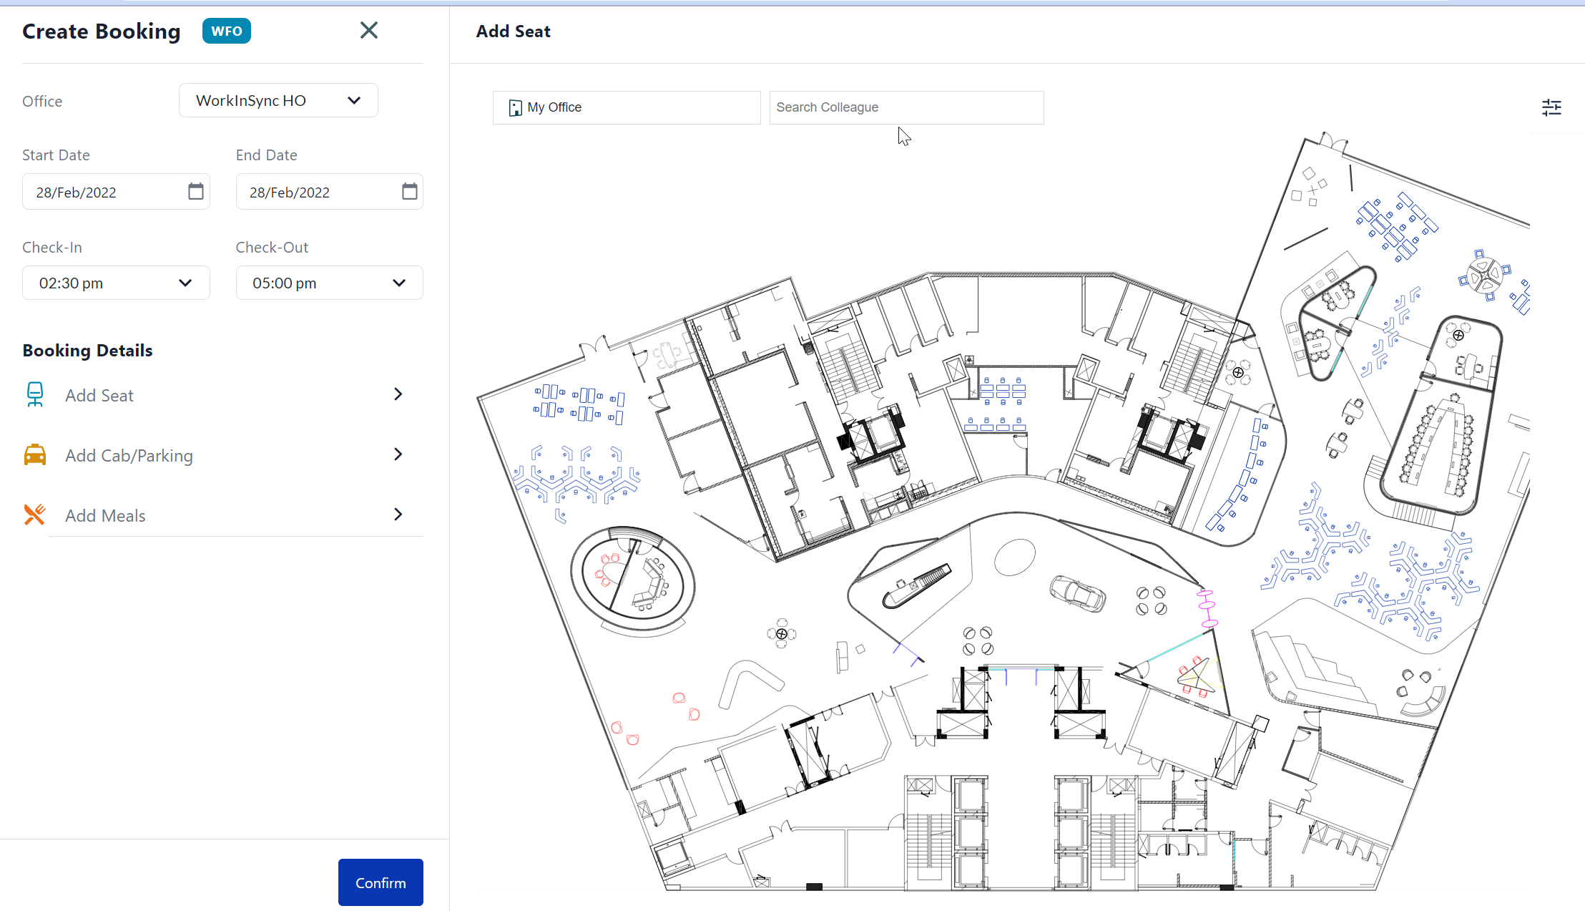Click the building icon inside My Office button
This screenshot has width=1585, height=911.
516,107
